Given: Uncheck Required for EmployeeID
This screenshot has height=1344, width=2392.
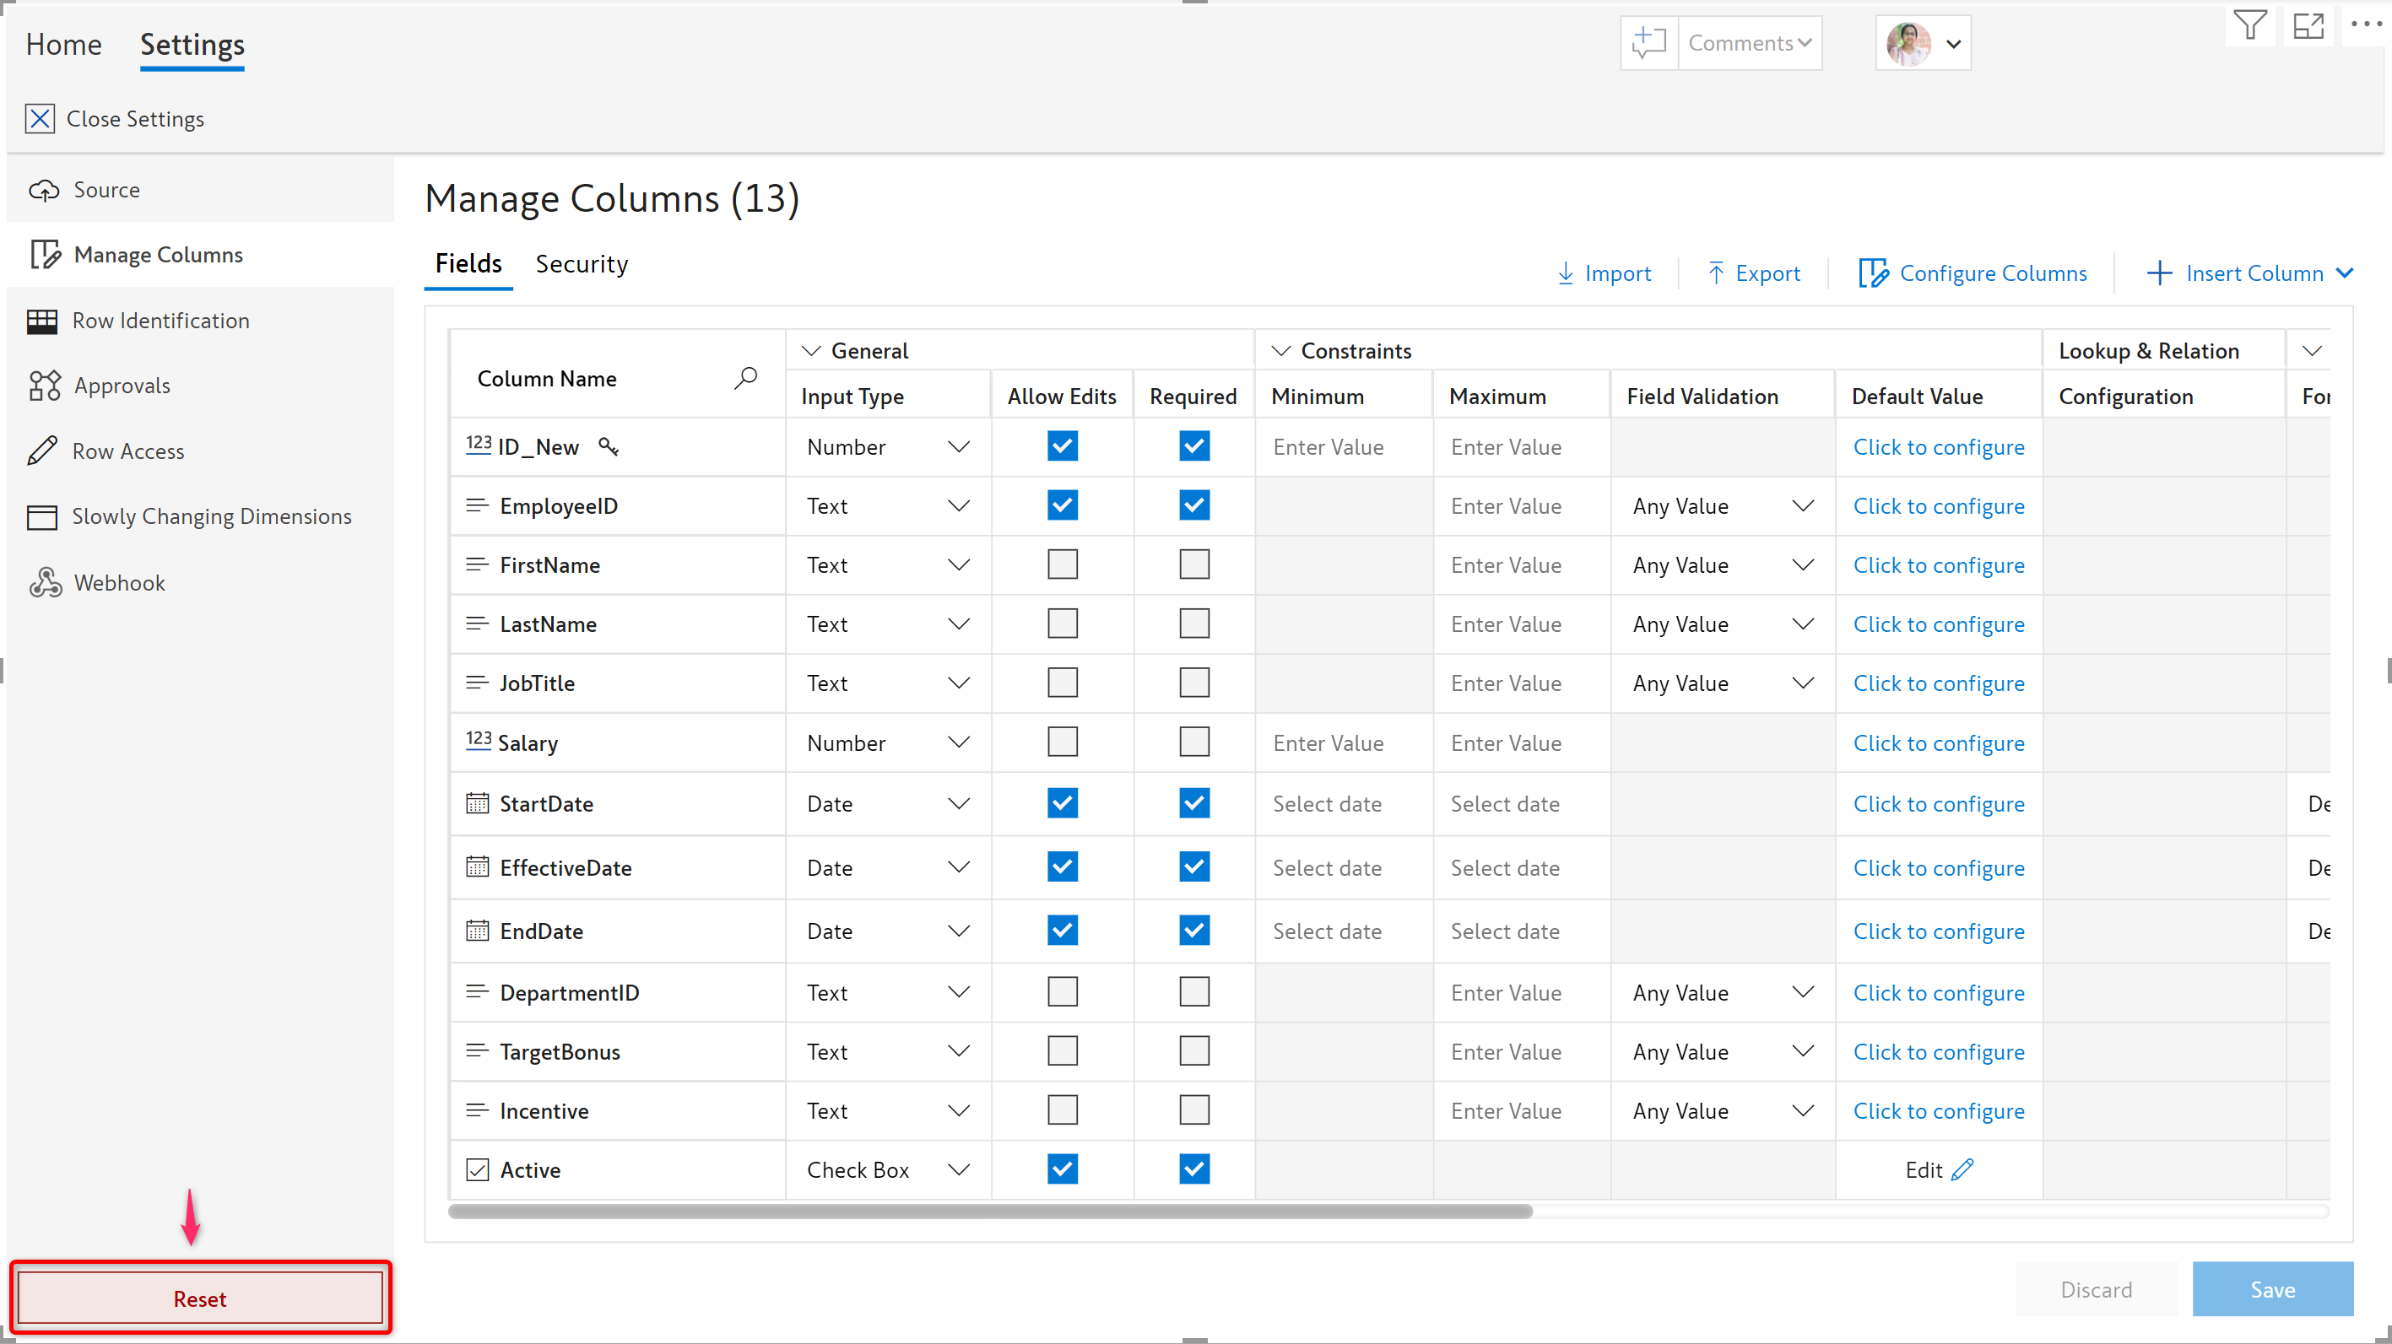Looking at the screenshot, I should (1194, 505).
